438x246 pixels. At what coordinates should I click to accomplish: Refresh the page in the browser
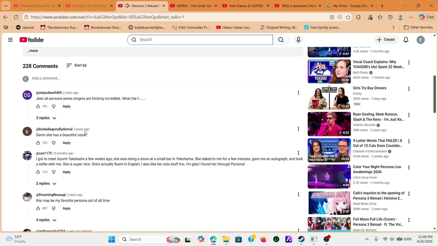pyautogui.click(x=16, y=17)
